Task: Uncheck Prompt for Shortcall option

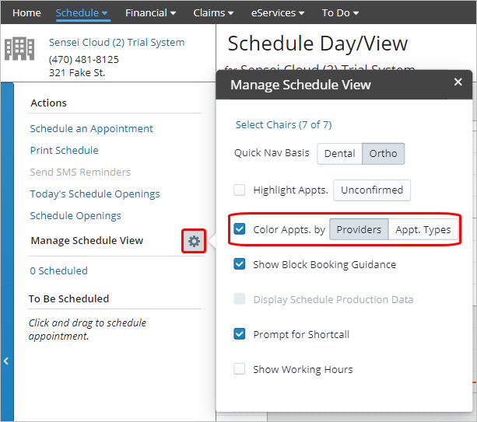Action: [x=240, y=334]
